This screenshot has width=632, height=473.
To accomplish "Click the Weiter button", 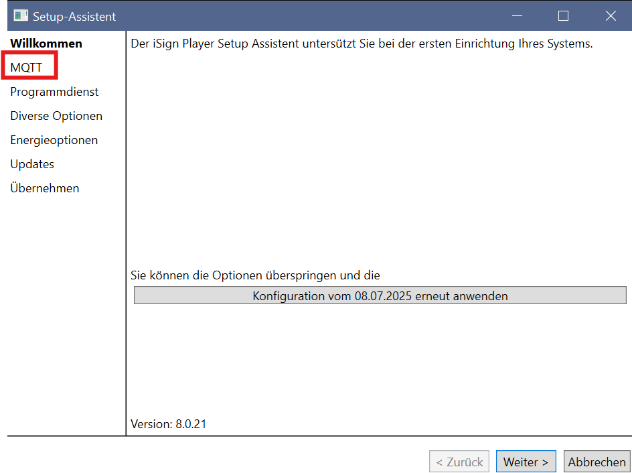I will point(526,462).
